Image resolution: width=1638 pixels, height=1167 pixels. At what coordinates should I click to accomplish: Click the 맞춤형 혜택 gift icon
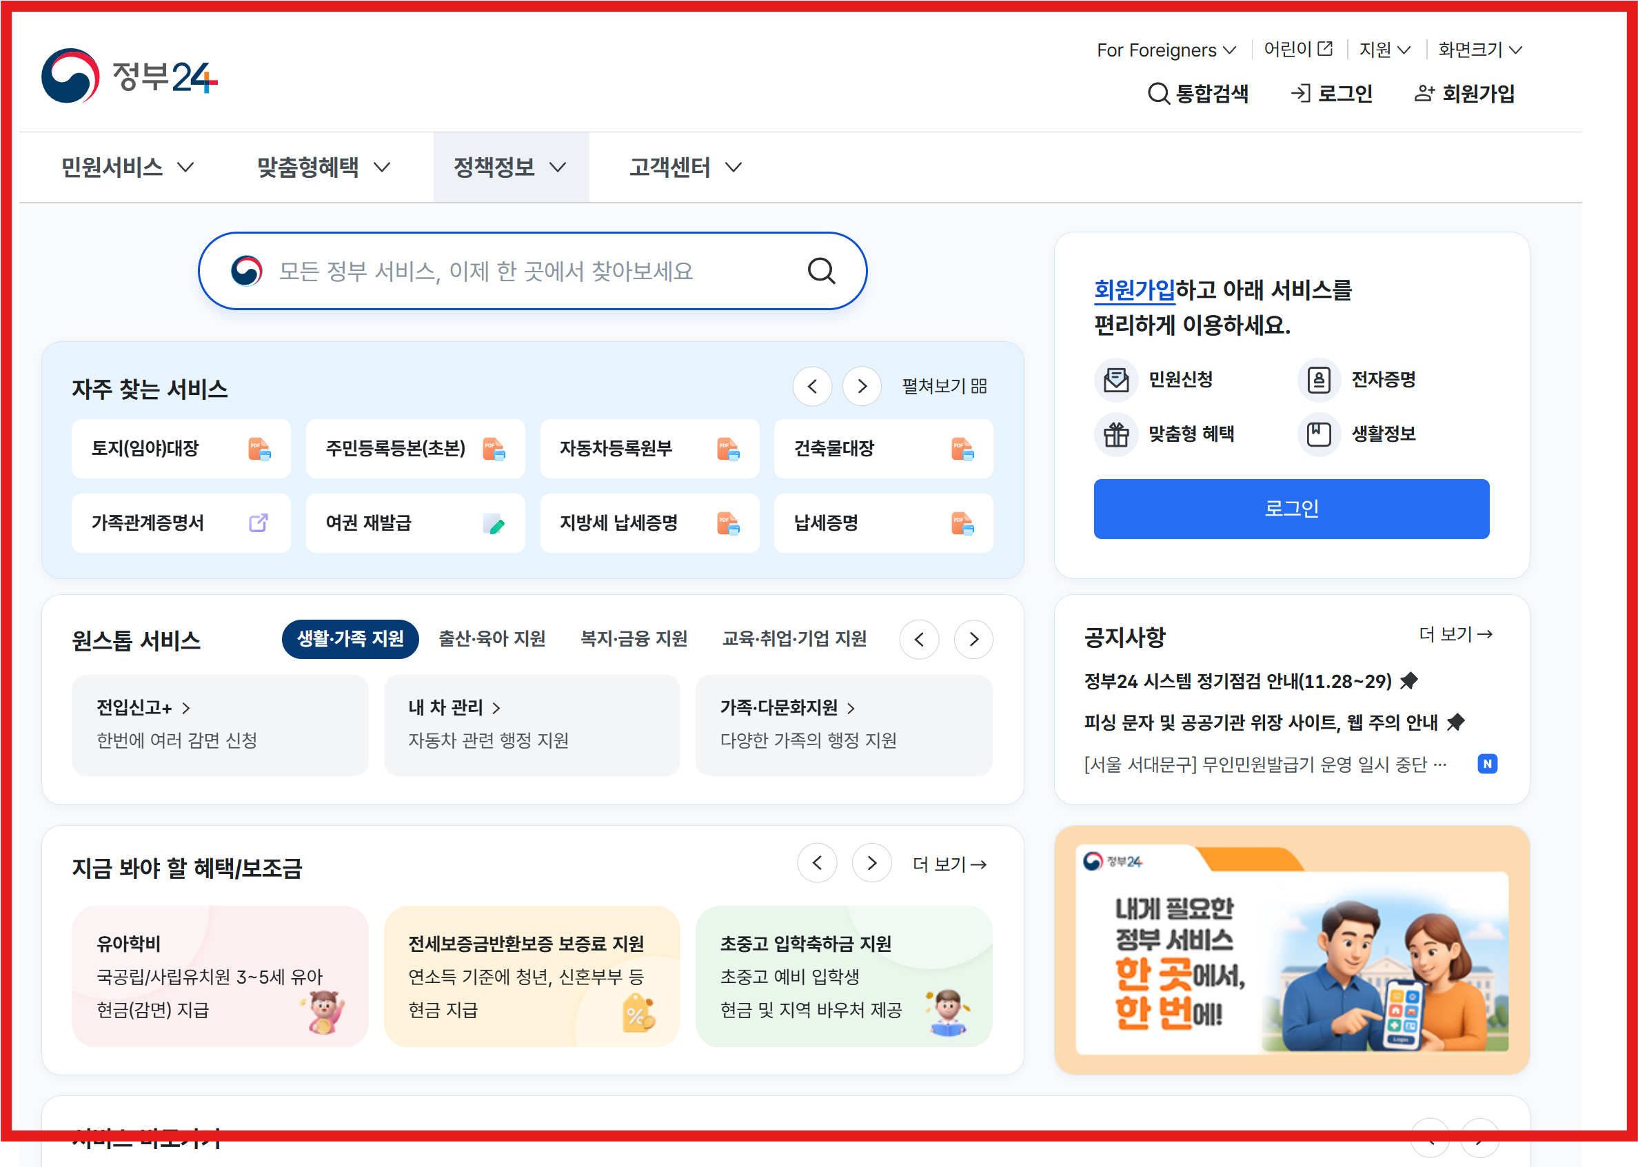click(1115, 434)
